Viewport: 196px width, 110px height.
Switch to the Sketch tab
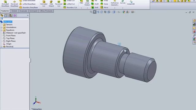coord(14,11)
